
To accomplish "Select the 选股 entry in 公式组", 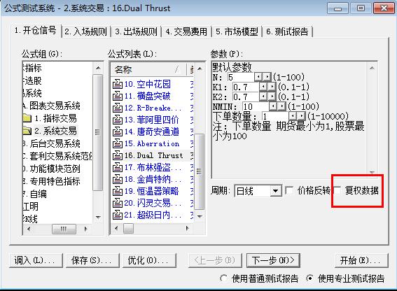I will [32, 80].
